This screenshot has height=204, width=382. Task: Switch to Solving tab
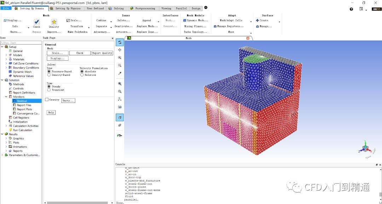[116, 8]
